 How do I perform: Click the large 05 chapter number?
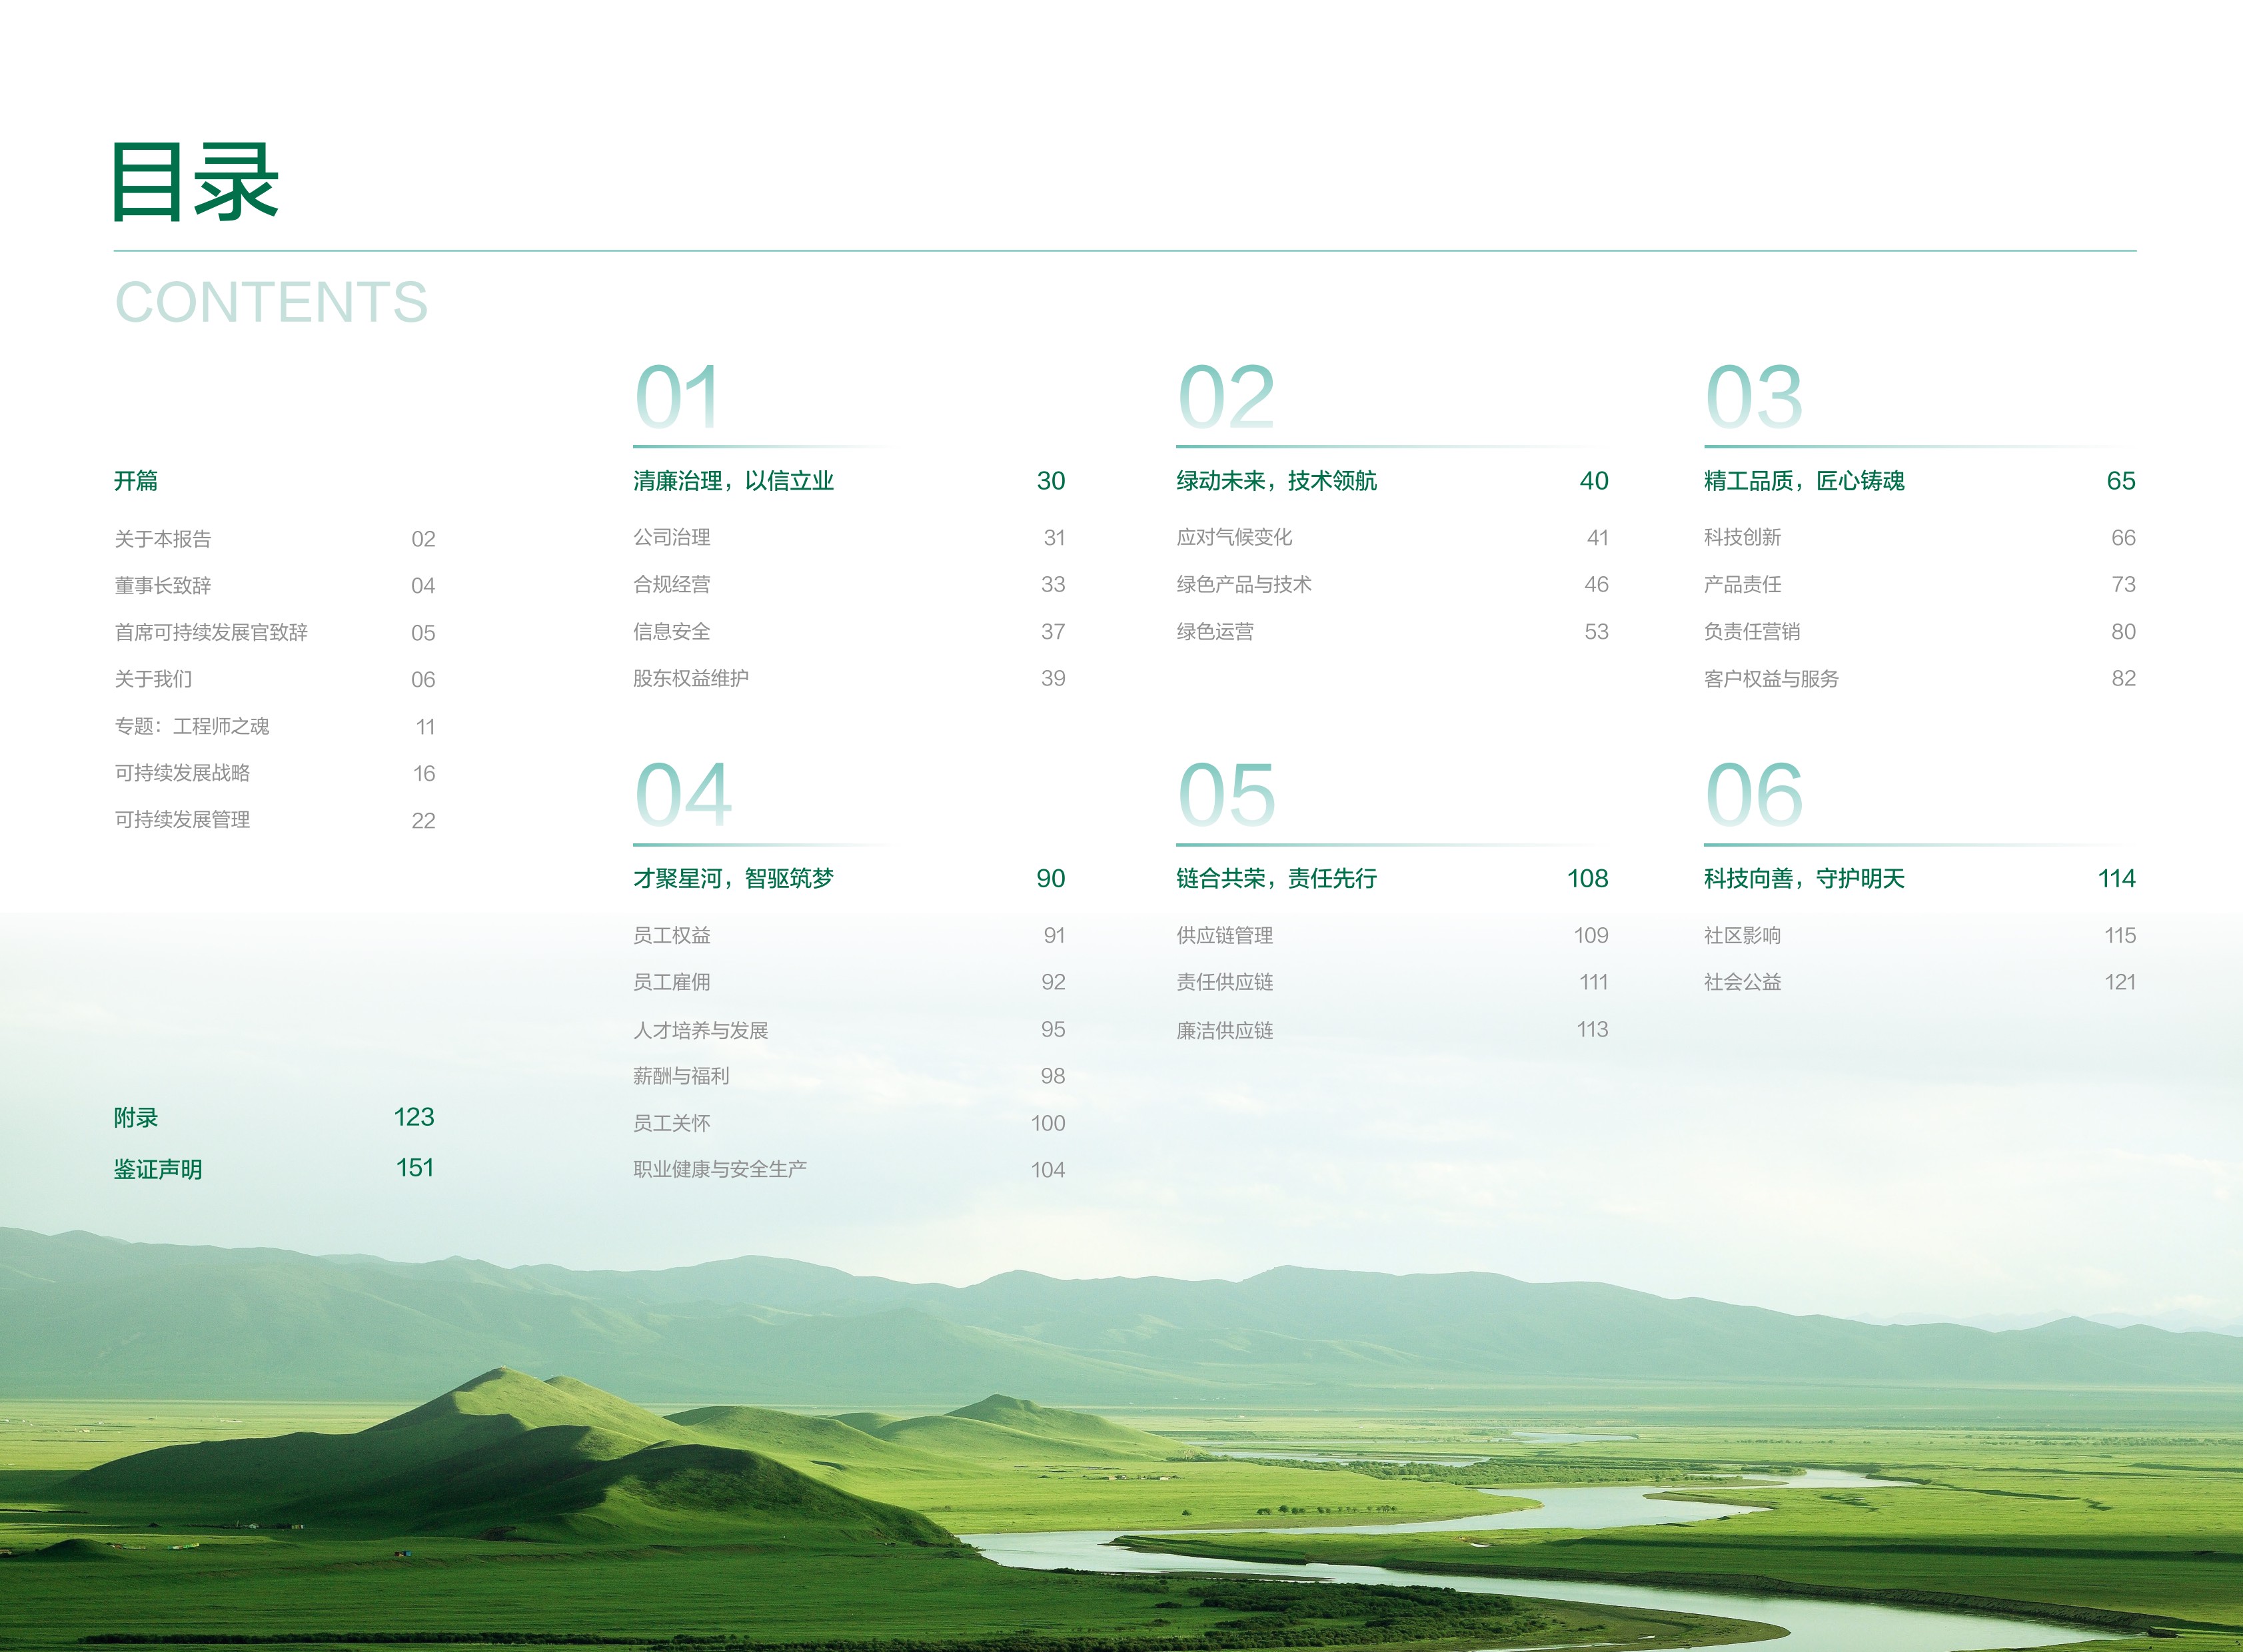tap(1227, 795)
